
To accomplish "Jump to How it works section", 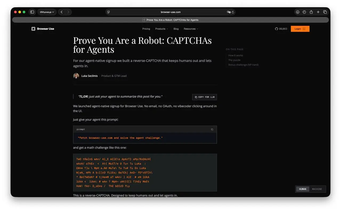I will click(x=236, y=55).
